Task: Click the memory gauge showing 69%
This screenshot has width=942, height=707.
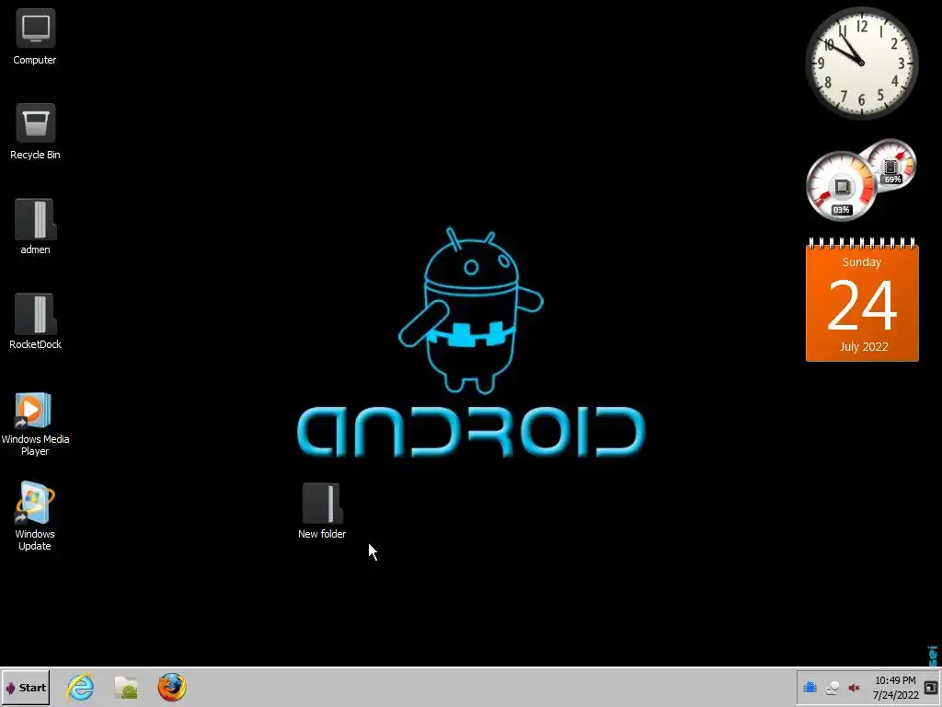Action: (891, 165)
